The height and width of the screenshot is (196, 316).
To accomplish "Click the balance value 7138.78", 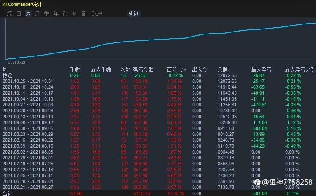I will pos(226,187).
